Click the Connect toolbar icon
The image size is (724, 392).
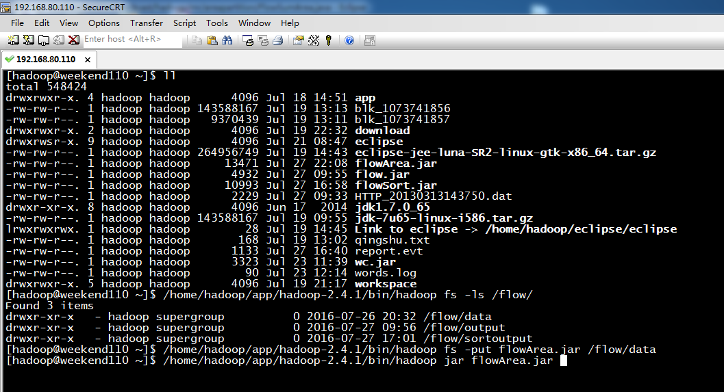(x=14, y=40)
